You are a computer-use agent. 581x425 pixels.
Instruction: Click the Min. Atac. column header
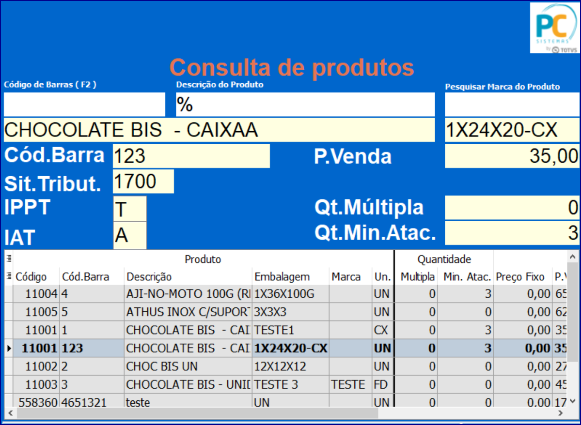466,276
